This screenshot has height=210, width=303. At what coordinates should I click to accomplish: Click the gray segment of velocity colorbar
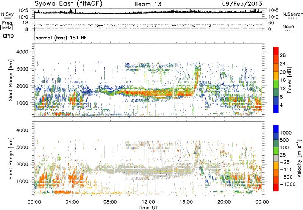coord(276,158)
